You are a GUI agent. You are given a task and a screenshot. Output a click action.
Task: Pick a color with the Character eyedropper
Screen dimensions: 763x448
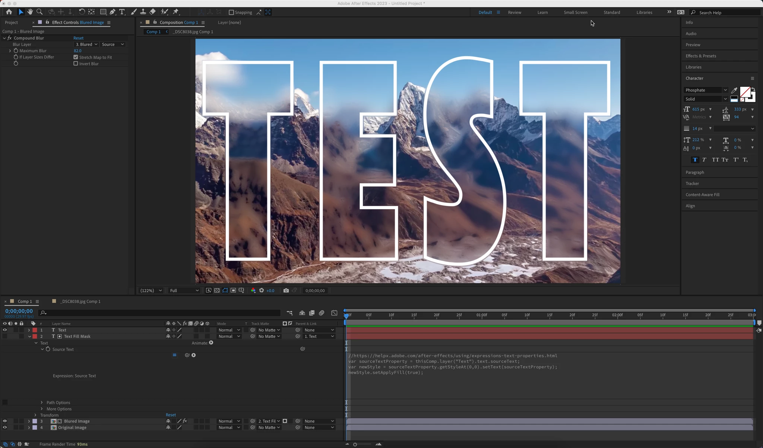point(734,90)
